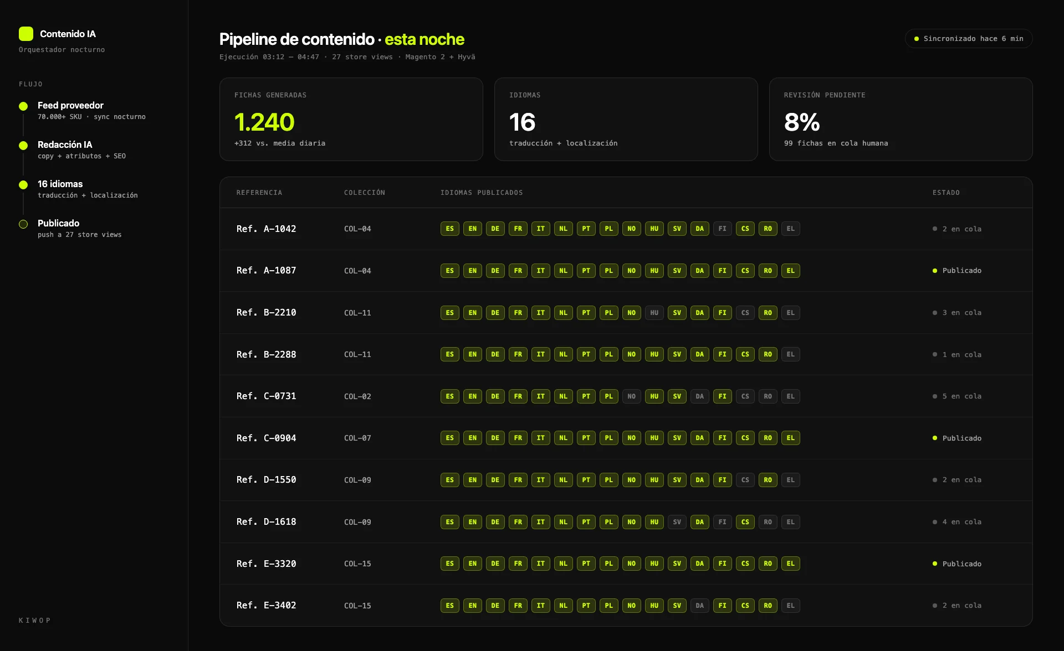Open row Ref. A-1087
This screenshot has width=1064, height=651.
626,271
